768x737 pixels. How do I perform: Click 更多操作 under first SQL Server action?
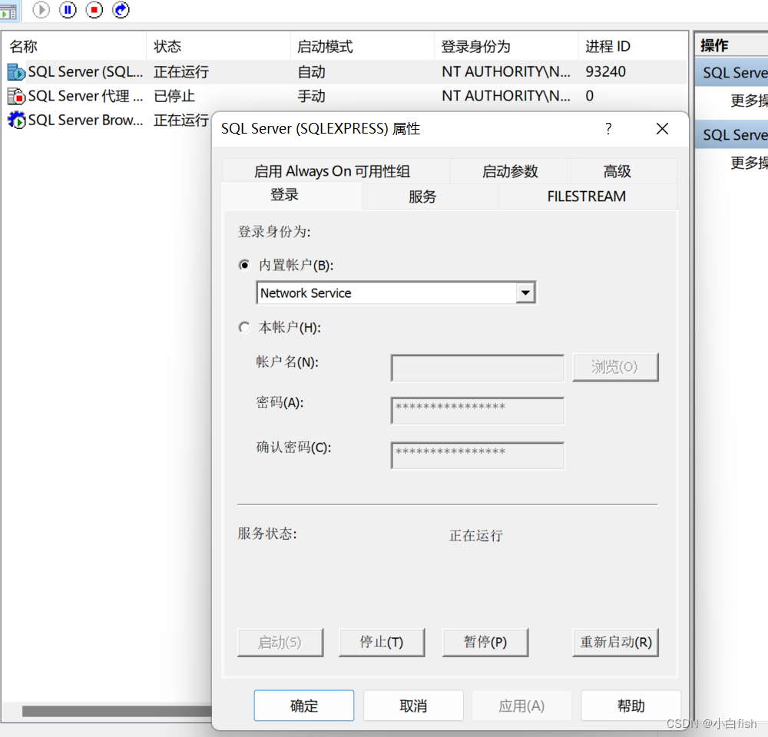click(749, 101)
